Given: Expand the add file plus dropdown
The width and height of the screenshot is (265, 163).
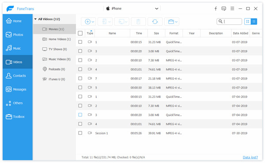Looking at the screenshot, I should pyautogui.click(x=88, y=22).
